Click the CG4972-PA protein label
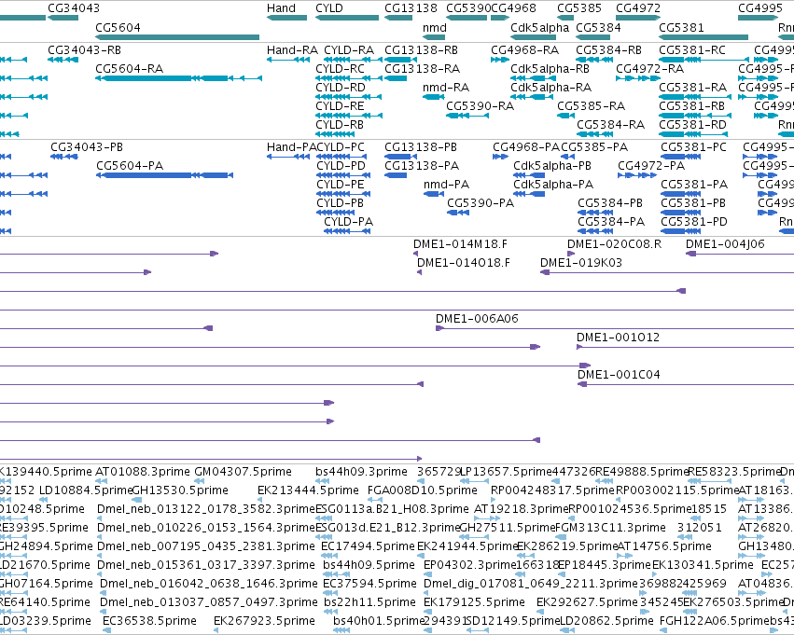Screen dimensions: 794x635 pos(651,166)
